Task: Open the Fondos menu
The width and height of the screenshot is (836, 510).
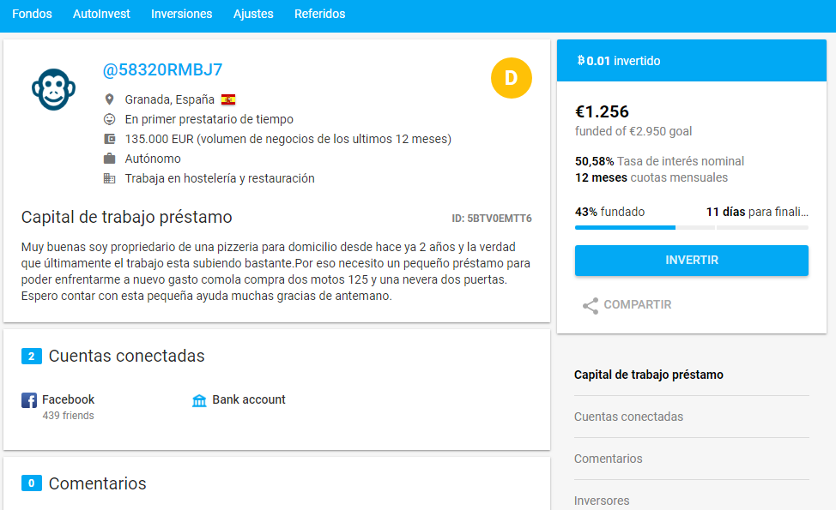Action: pyautogui.click(x=32, y=15)
